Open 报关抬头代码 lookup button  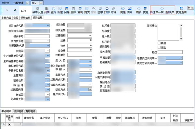click(x=48, y=25)
